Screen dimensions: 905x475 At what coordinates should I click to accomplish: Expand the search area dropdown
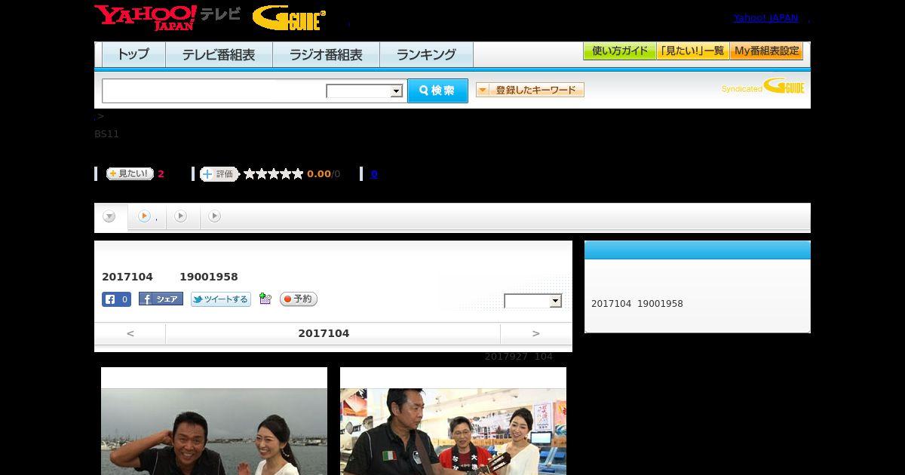[x=365, y=91]
